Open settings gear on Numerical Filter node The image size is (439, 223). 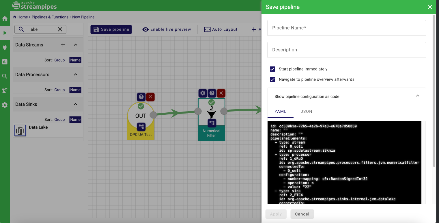tap(203, 93)
